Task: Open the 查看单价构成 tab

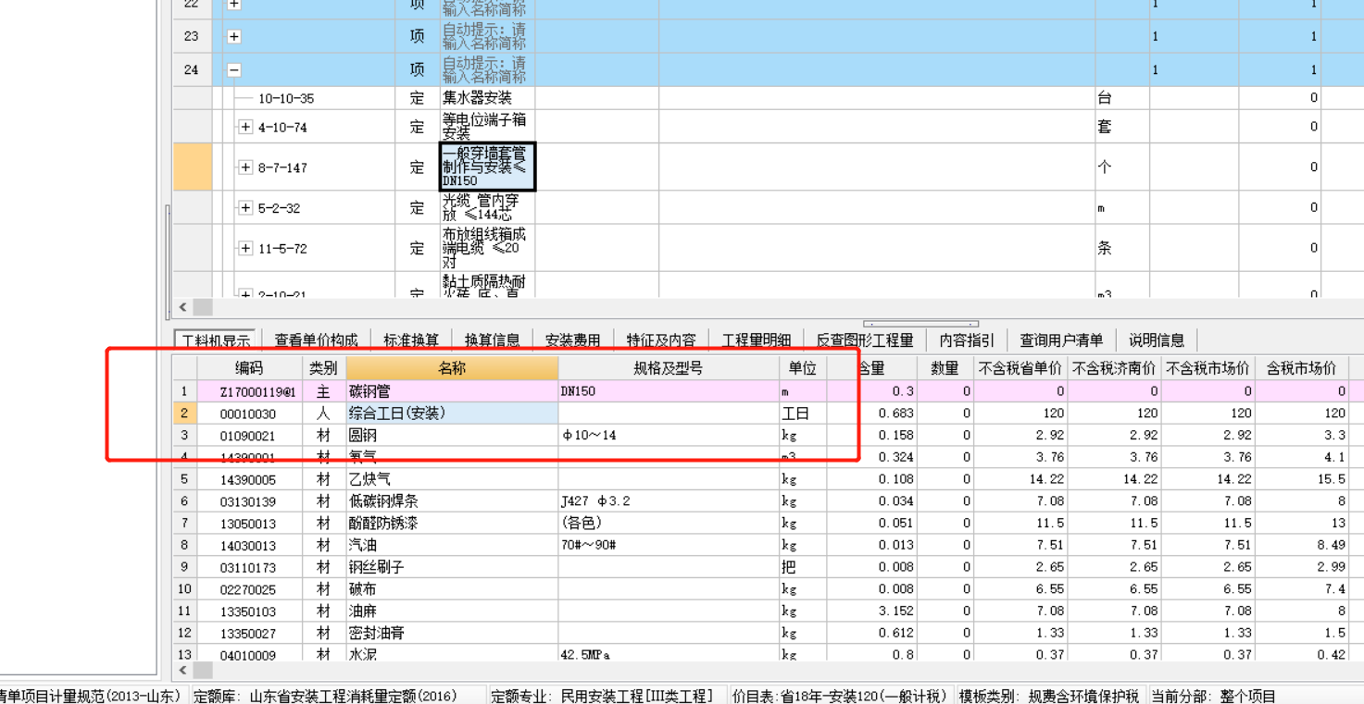Action: point(317,340)
